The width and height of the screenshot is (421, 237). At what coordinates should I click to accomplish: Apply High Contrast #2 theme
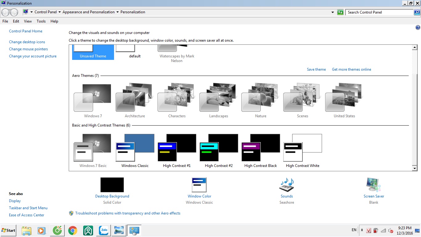coord(219,151)
